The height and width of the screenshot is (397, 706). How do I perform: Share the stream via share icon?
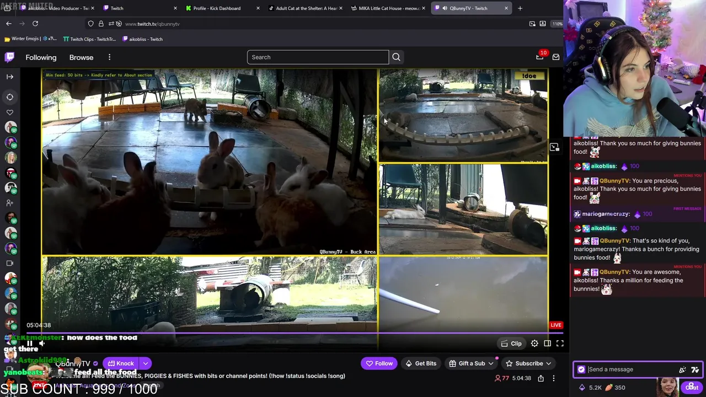coord(541,378)
